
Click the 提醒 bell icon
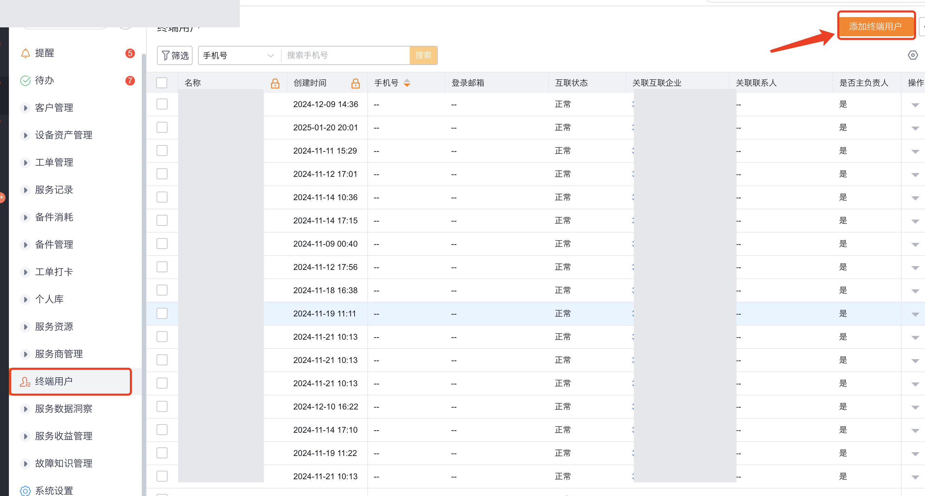25,53
